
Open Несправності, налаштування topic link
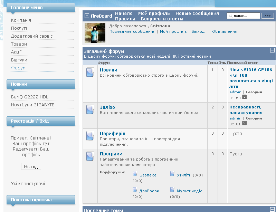(x=246, y=110)
